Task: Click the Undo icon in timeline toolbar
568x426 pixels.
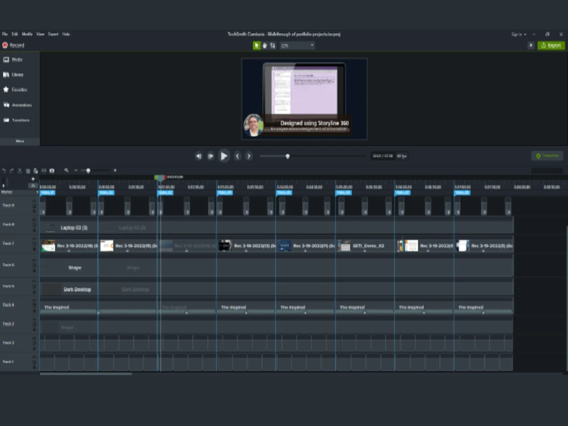Action: coord(4,170)
